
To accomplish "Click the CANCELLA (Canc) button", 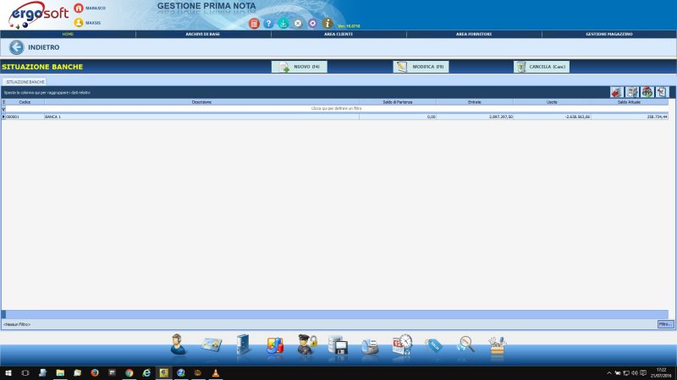I will pos(542,67).
